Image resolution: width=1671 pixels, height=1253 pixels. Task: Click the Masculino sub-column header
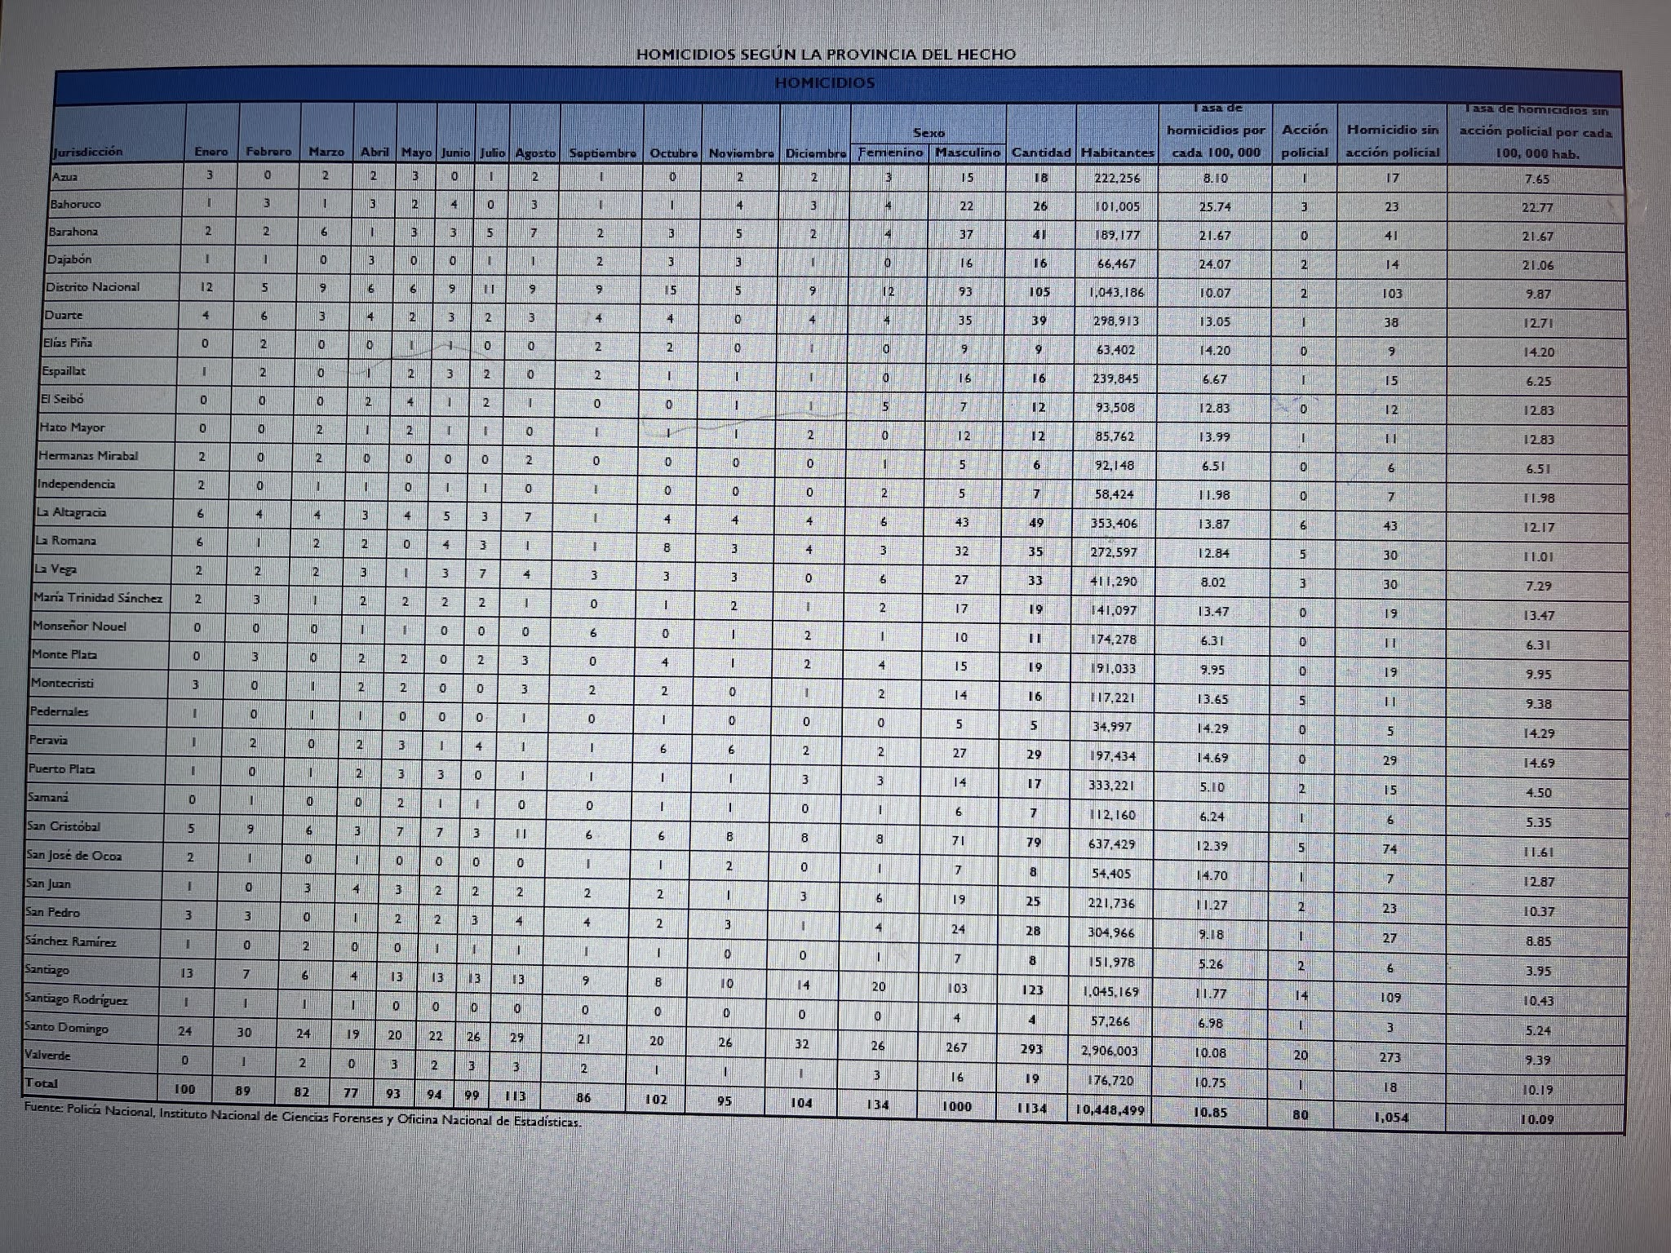(x=968, y=153)
